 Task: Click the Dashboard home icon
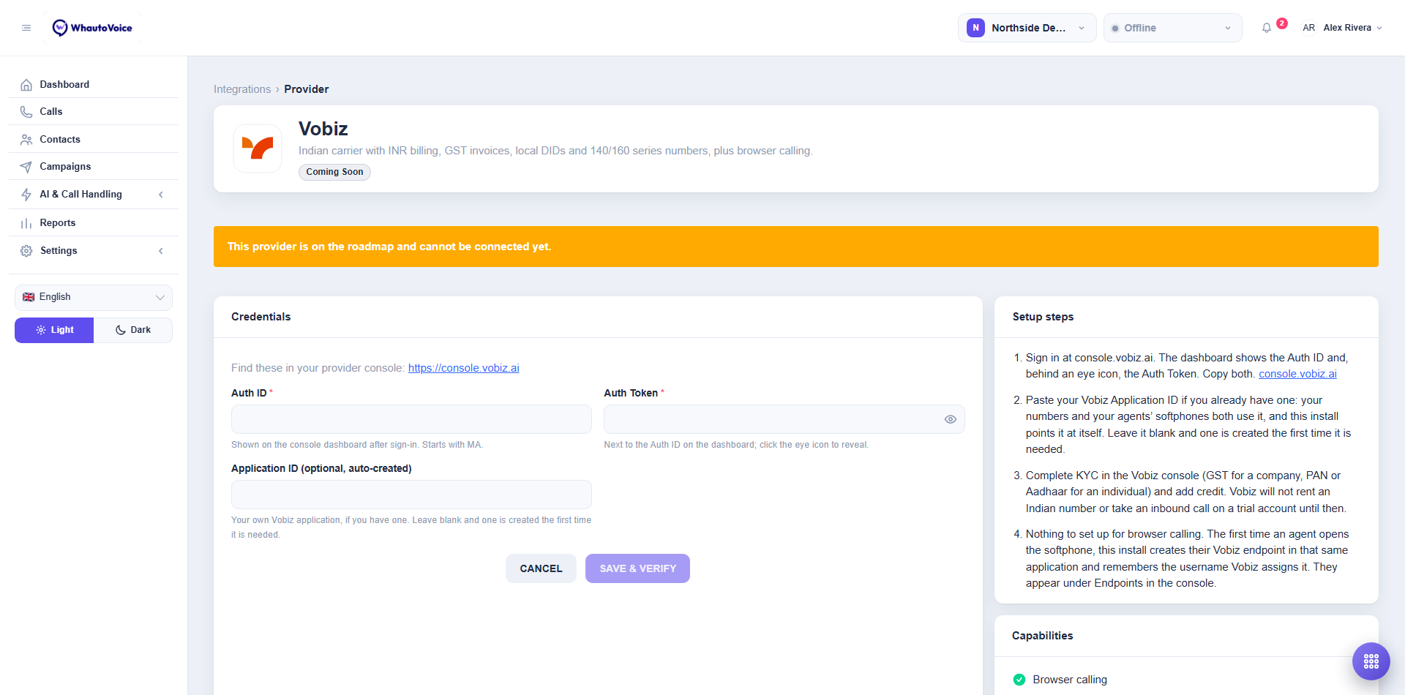(26, 85)
